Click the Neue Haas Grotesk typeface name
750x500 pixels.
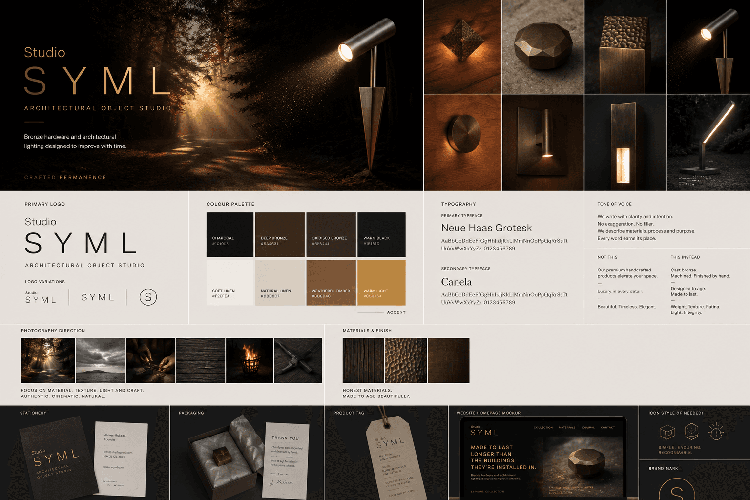[x=486, y=228]
